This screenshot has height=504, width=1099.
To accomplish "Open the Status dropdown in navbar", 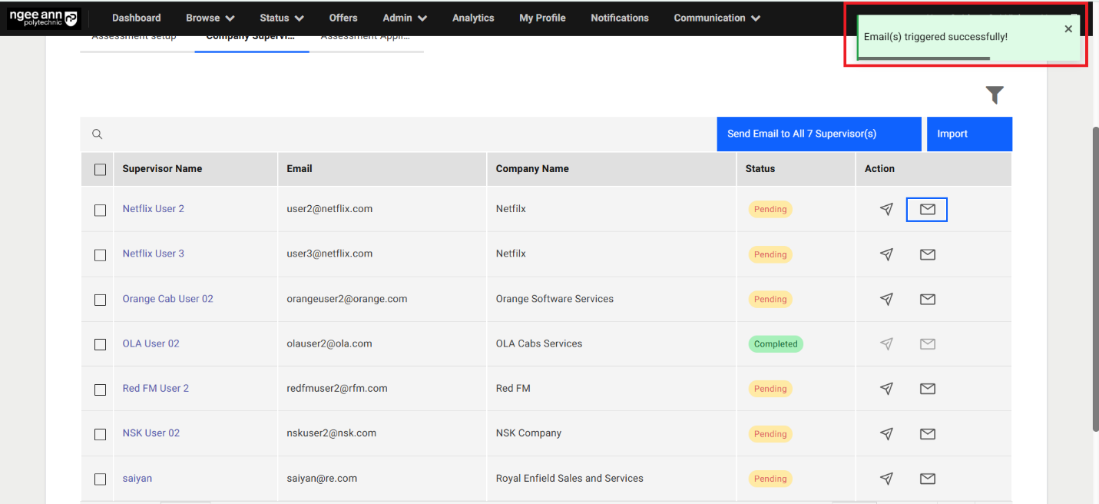I will click(x=281, y=18).
